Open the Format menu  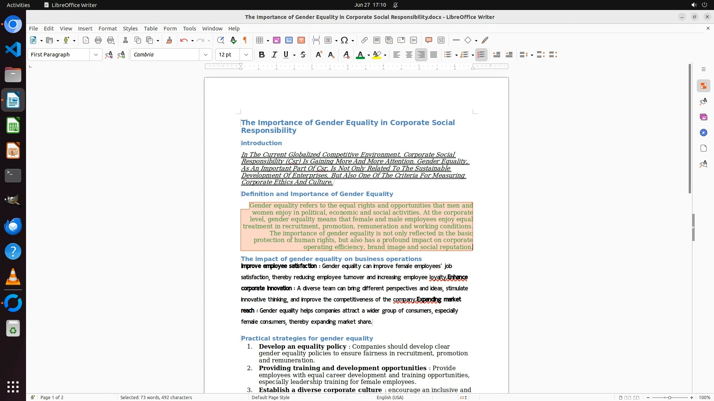(107, 28)
